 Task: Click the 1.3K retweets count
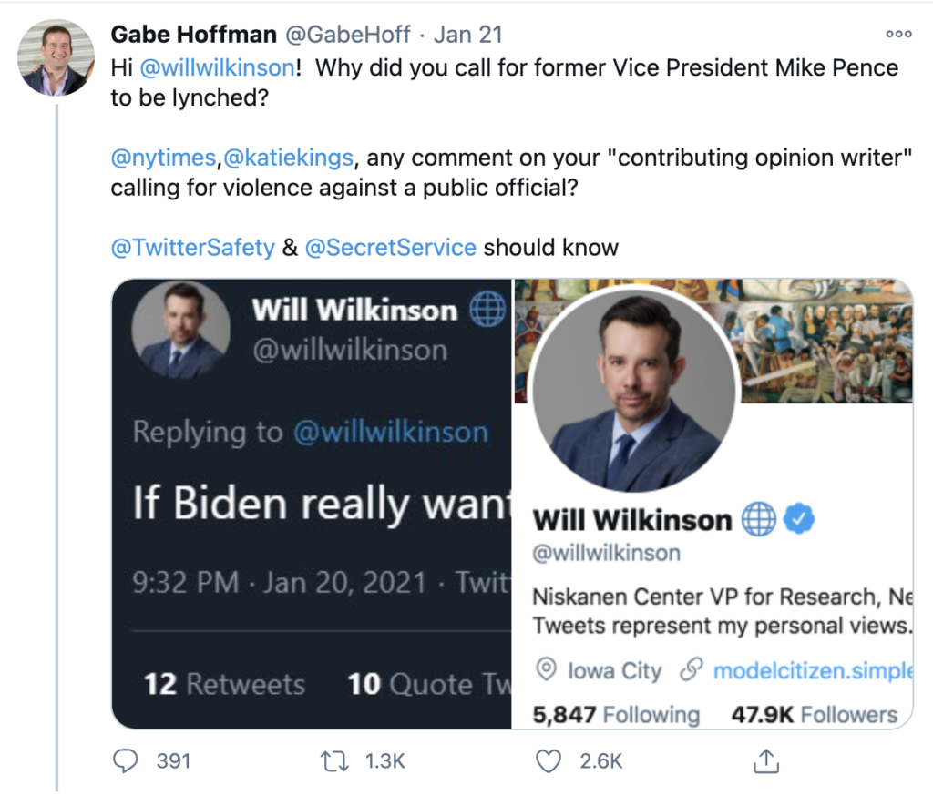pos(385,761)
